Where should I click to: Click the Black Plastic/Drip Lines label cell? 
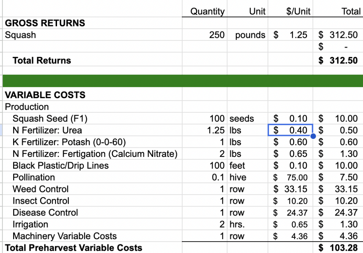(61, 165)
